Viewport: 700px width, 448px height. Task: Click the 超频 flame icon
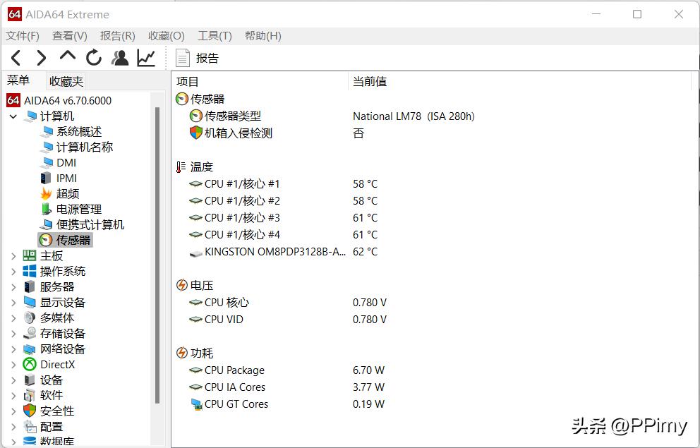(x=47, y=193)
